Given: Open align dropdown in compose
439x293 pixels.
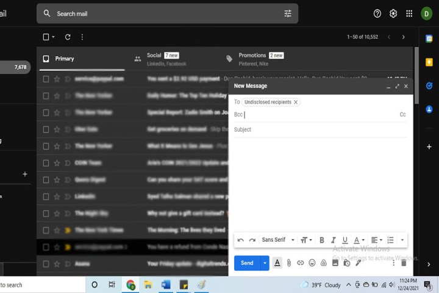Looking at the screenshot, I should click(377, 240).
